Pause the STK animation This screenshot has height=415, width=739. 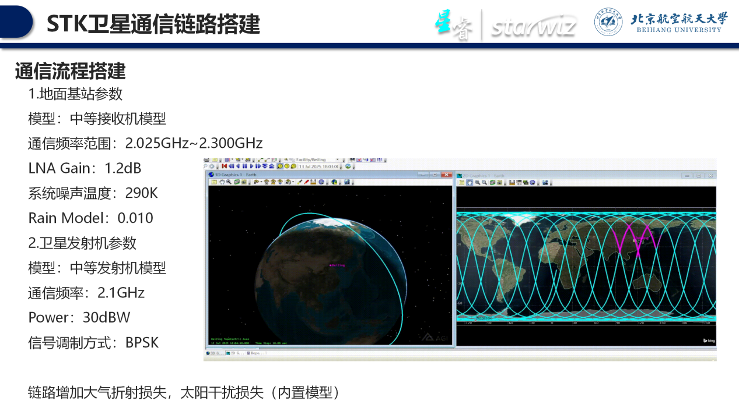tap(244, 166)
